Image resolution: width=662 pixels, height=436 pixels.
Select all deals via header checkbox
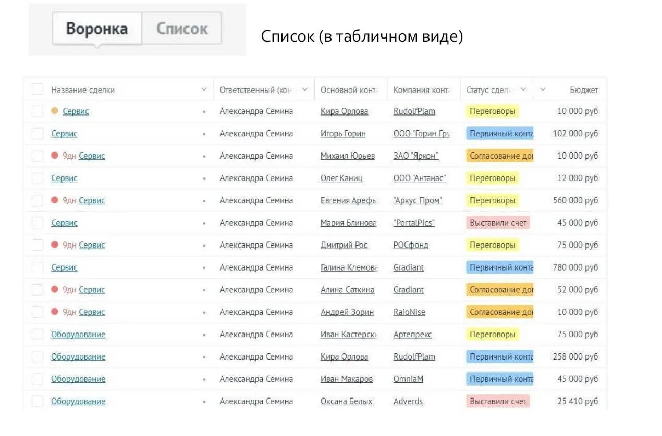pos(37,89)
